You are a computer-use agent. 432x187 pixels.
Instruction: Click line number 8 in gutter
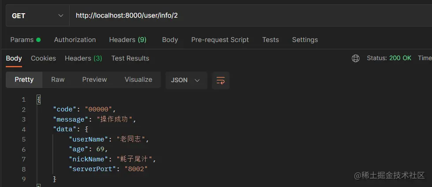click(x=24, y=169)
